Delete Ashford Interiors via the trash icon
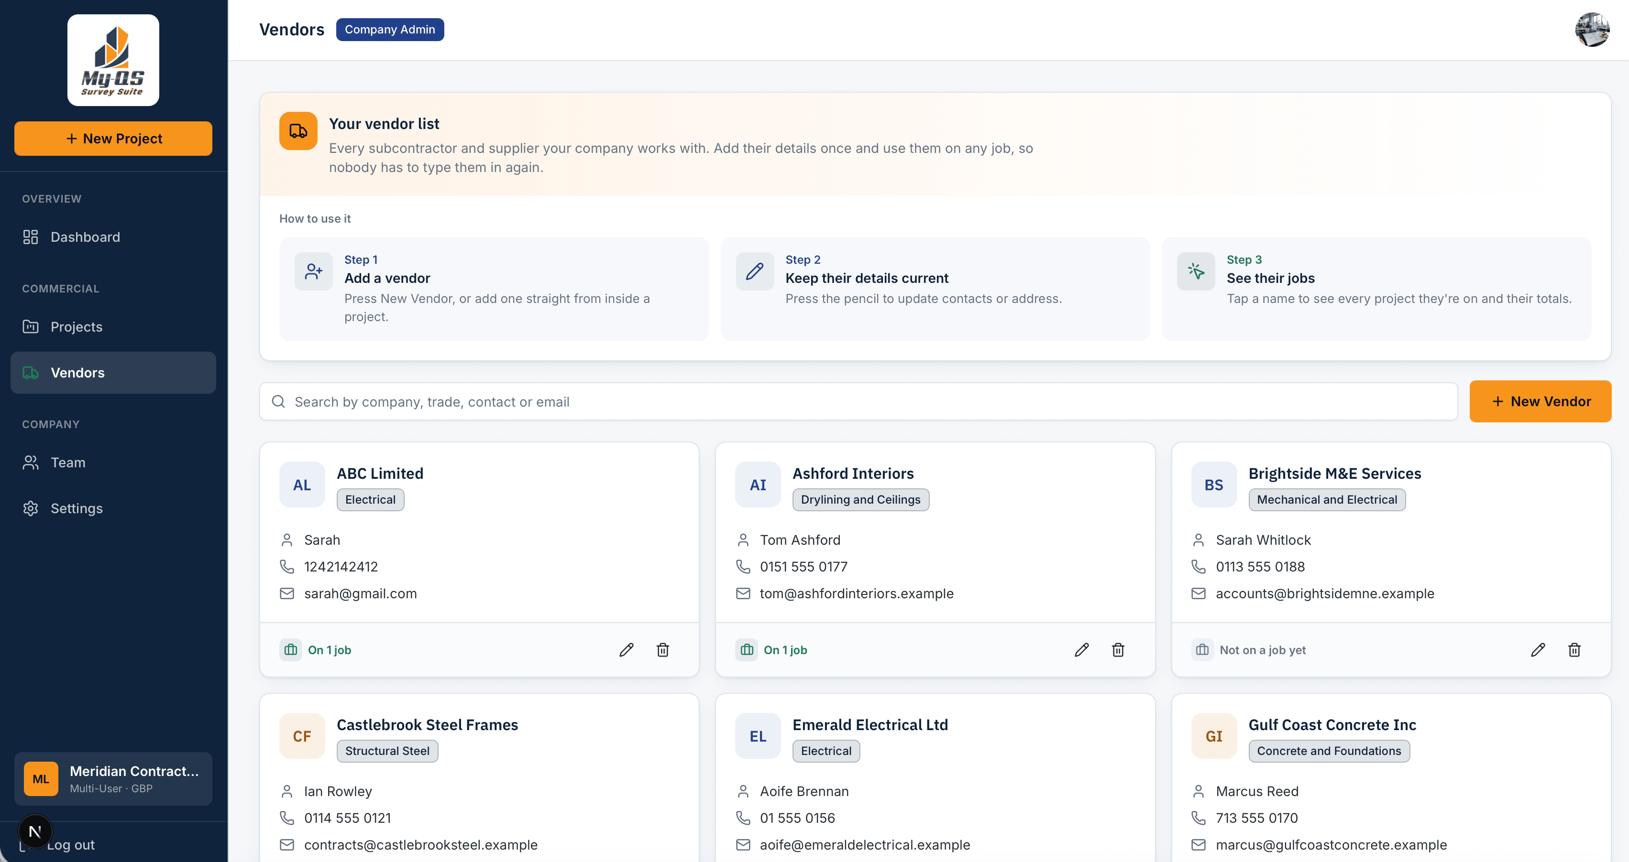Viewport: 1629px width, 862px height. [x=1118, y=650]
